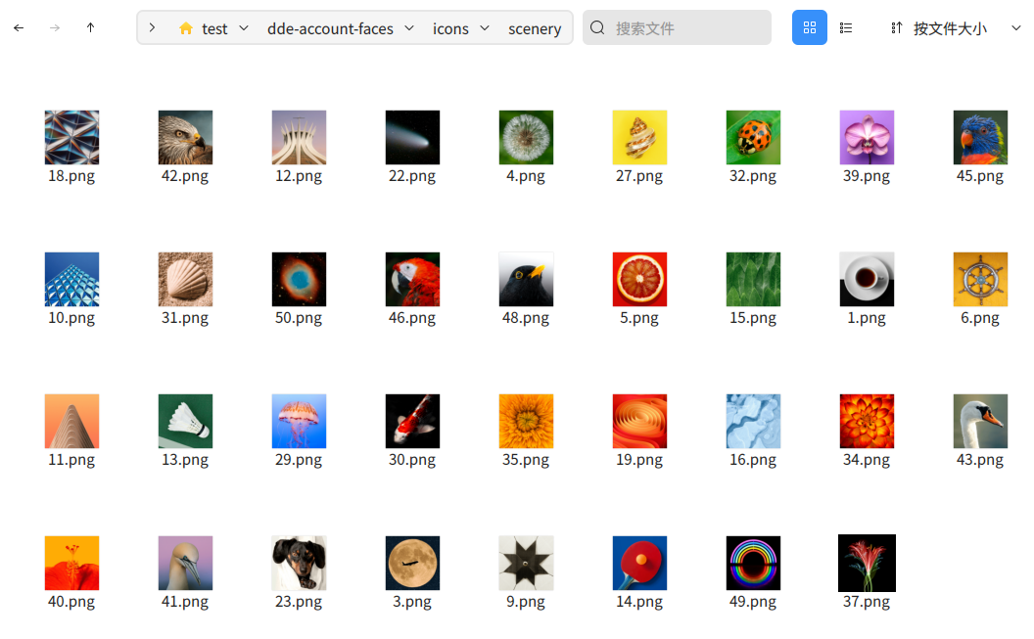Viewport: 1034px width, 639px height.
Task: Select the 11.png orange tower thumbnail
Action: pos(71,421)
